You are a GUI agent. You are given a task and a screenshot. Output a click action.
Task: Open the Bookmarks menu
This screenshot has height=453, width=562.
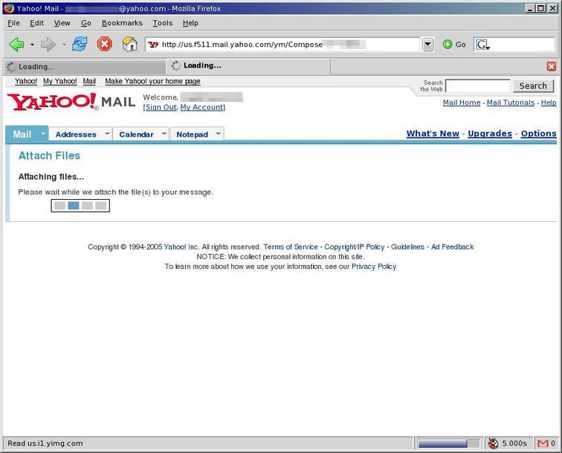click(122, 23)
